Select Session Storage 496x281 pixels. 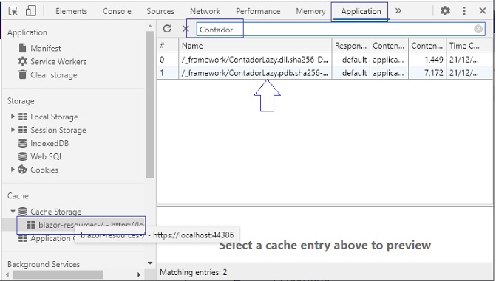58,130
